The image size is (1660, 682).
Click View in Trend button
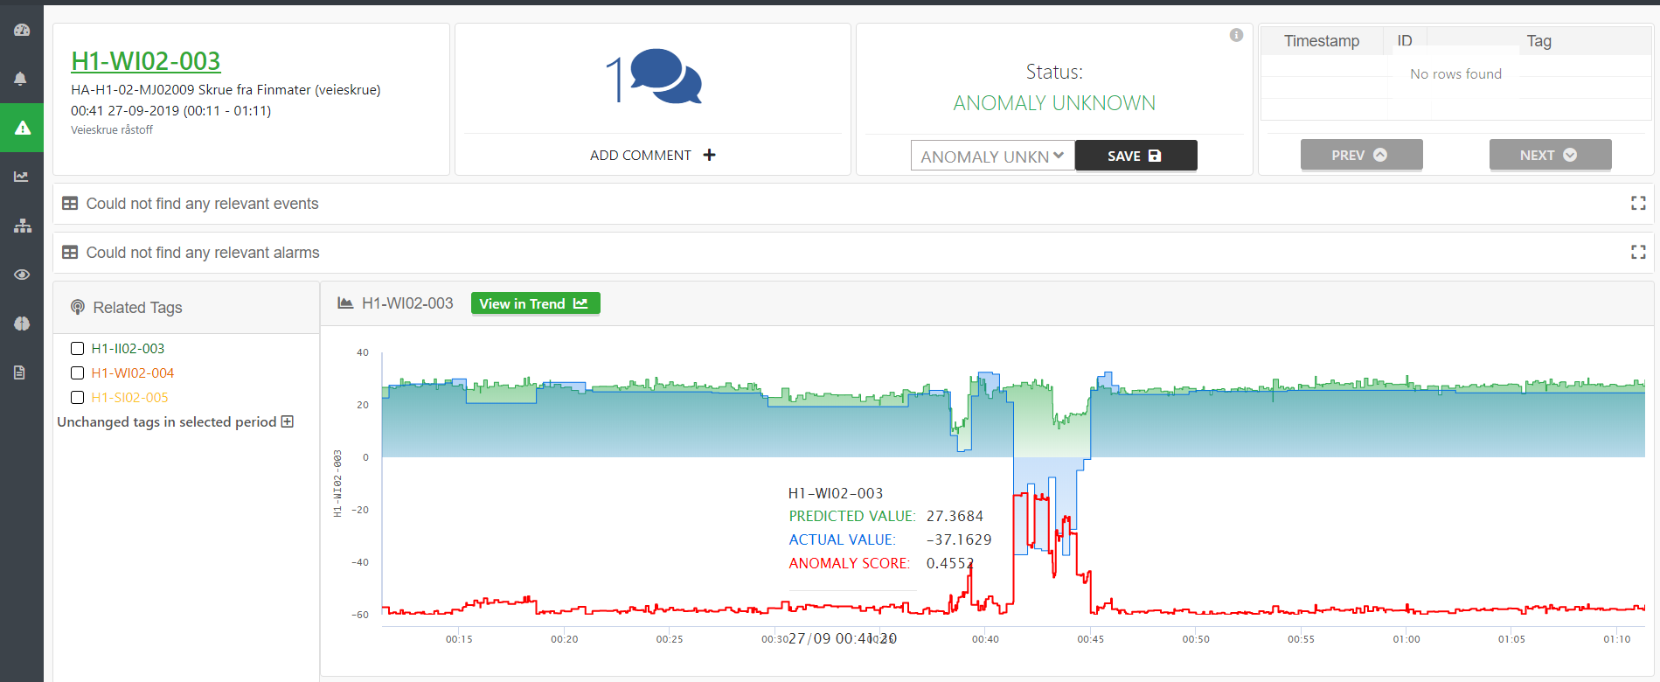click(x=535, y=303)
